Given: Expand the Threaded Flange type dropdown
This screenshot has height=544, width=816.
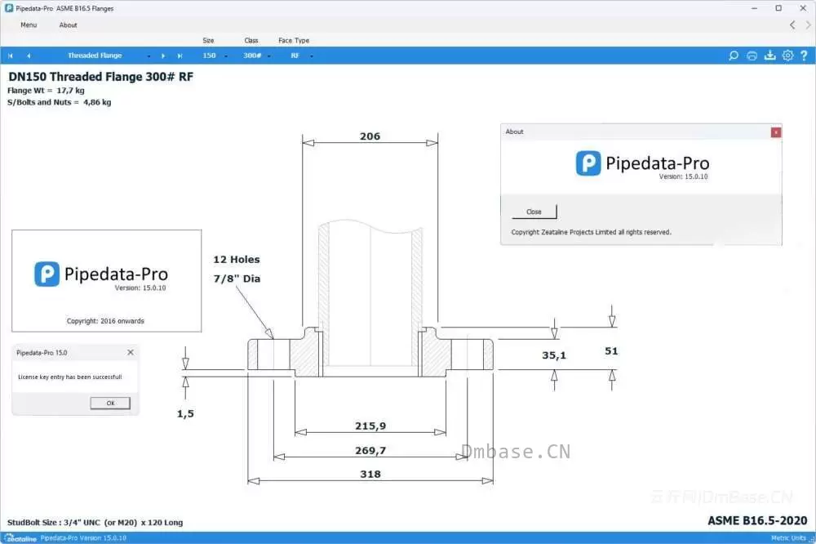Looking at the screenshot, I should [x=149, y=56].
